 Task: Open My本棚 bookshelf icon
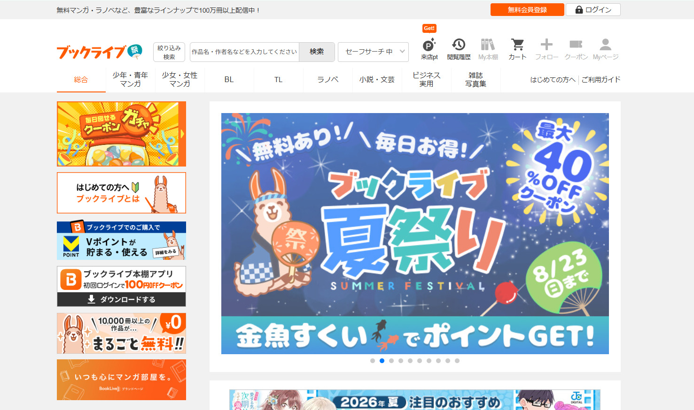click(x=488, y=49)
